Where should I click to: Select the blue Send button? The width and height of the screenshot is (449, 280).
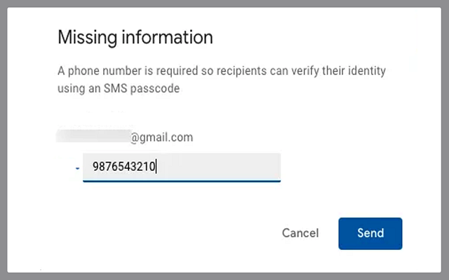pos(370,233)
